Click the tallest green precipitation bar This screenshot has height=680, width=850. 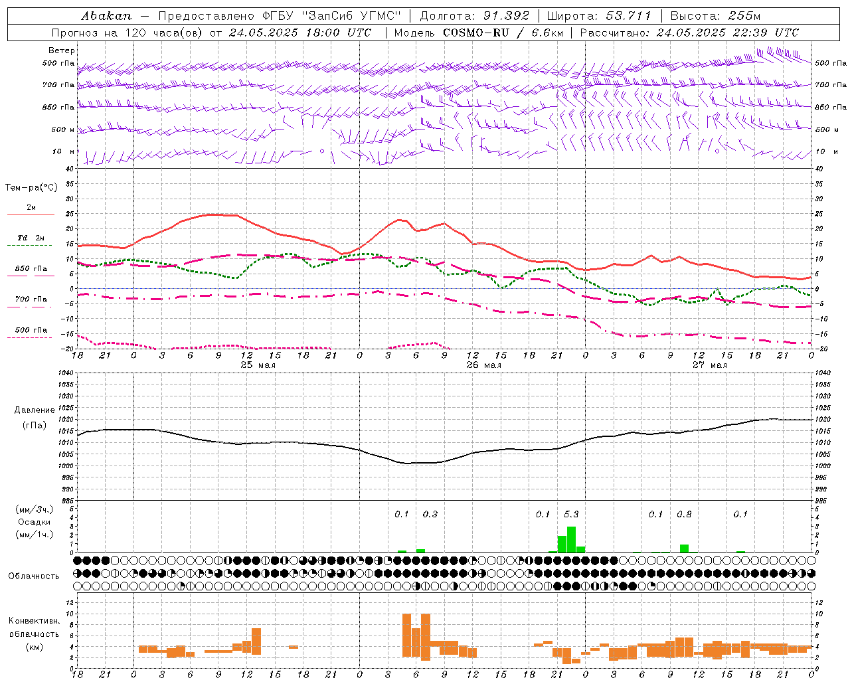(x=571, y=540)
